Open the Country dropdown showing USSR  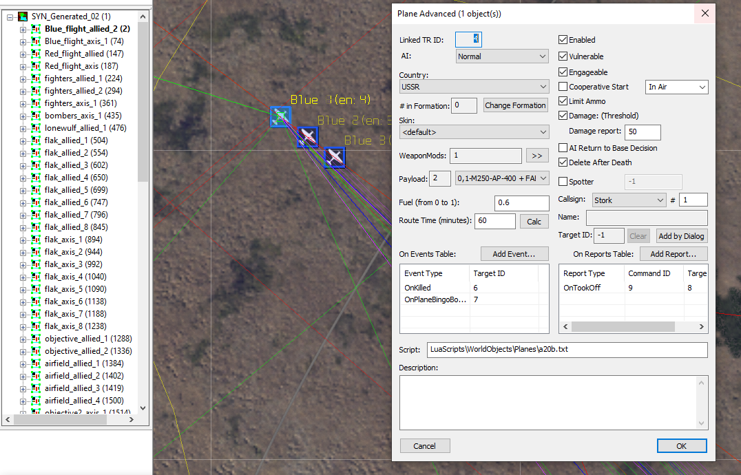click(474, 87)
